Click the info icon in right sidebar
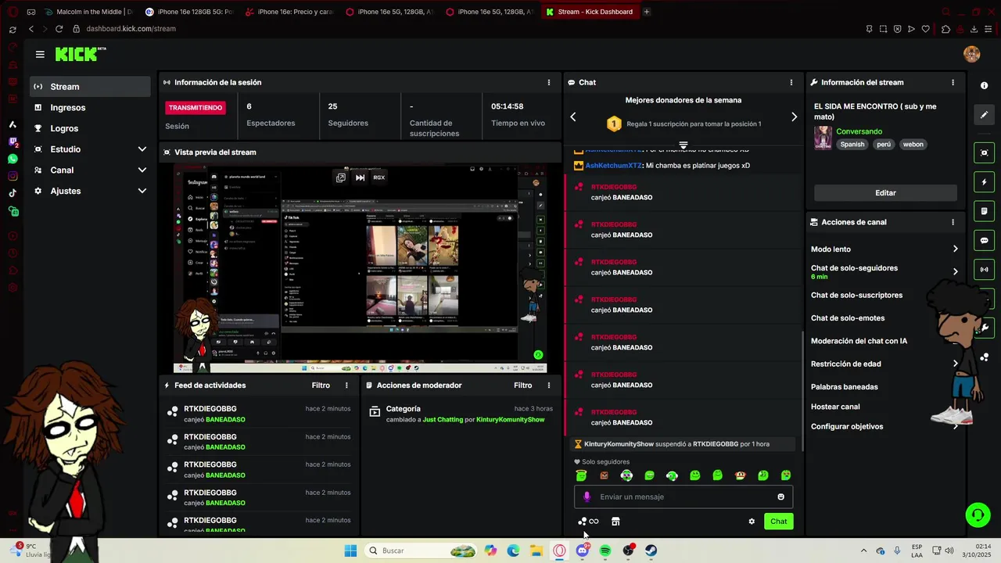1001x563 pixels. pos(985,85)
